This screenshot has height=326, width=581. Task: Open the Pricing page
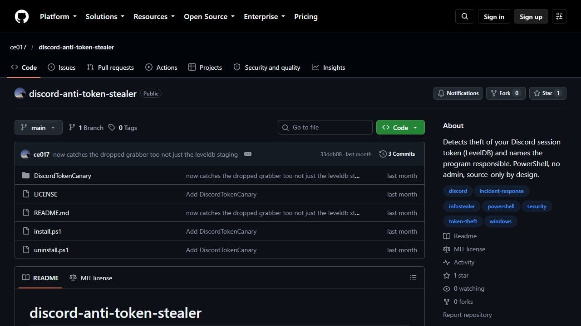click(x=306, y=16)
